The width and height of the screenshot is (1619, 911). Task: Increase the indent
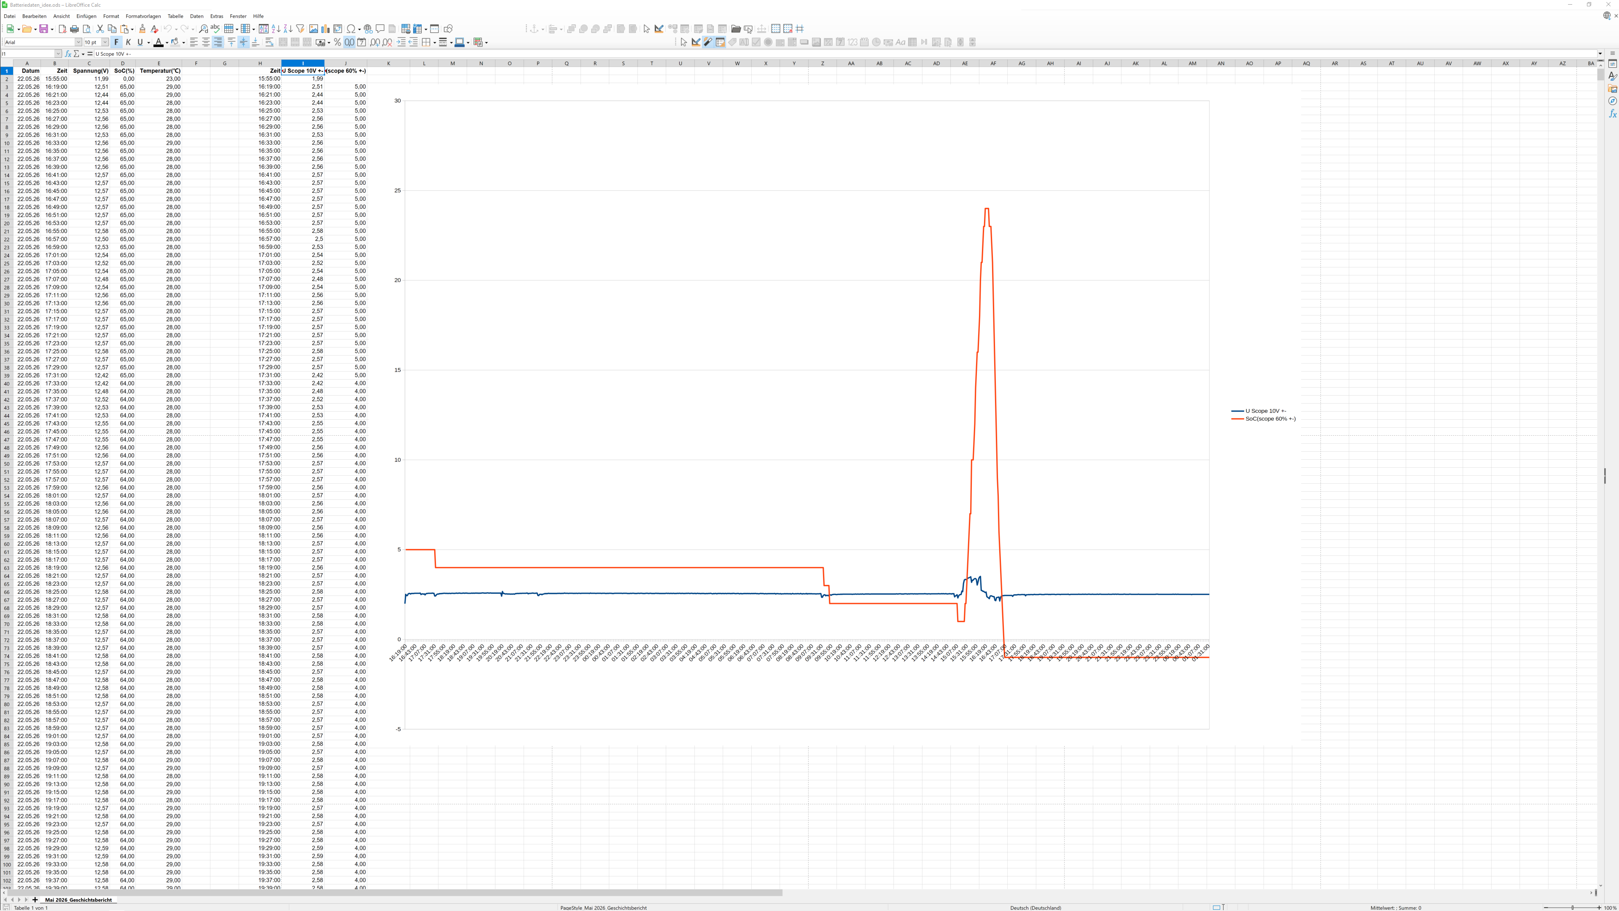(x=401, y=42)
